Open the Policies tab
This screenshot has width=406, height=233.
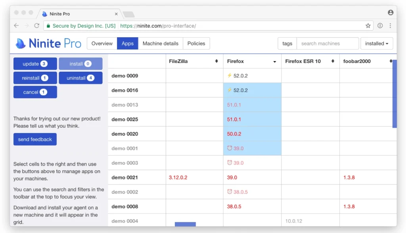pyautogui.click(x=196, y=43)
